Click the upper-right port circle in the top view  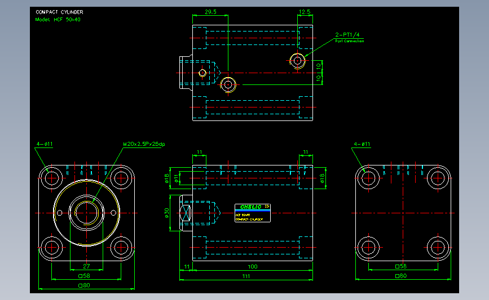click(297, 61)
